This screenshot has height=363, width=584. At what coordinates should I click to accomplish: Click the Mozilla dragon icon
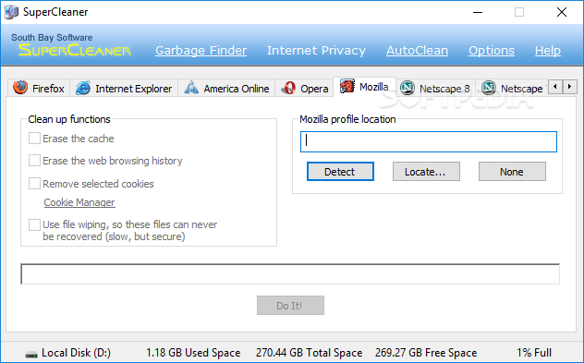347,86
